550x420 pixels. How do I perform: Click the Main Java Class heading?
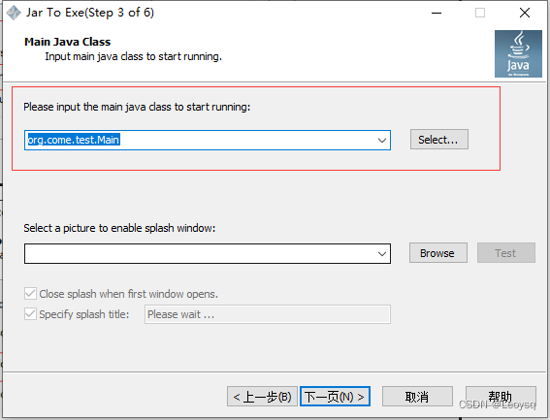[67, 42]
